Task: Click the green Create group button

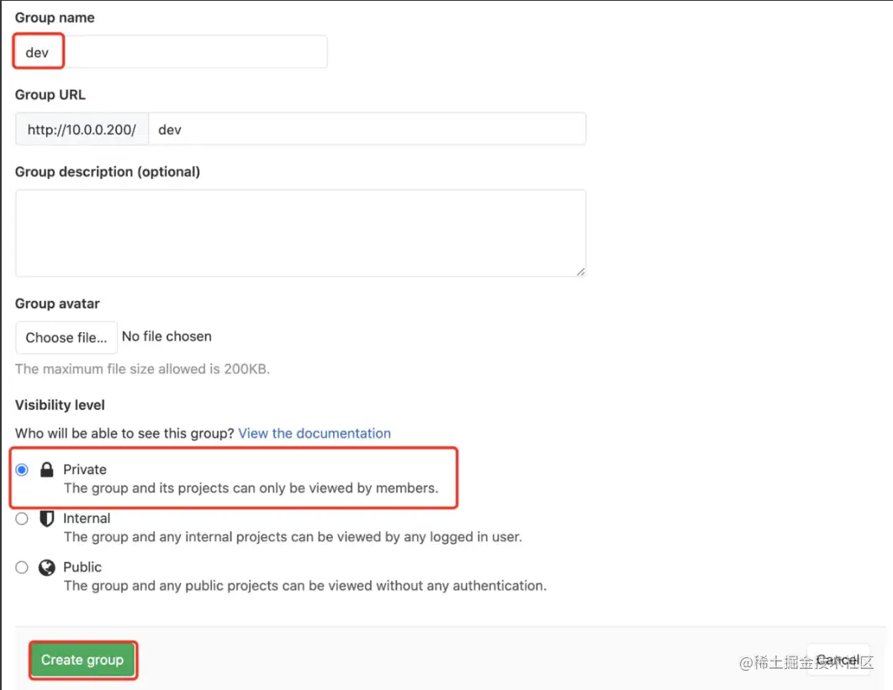Action: coord(82,660)
